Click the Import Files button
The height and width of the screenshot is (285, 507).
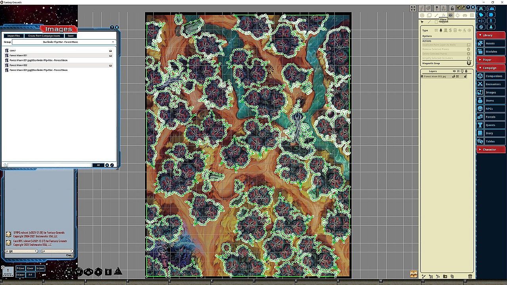point(14,36)
